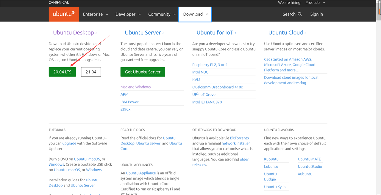Screen dimensions: 381x195
Task: Click Windows in the bootable USB stick sentence
Action: click(94, 170)
